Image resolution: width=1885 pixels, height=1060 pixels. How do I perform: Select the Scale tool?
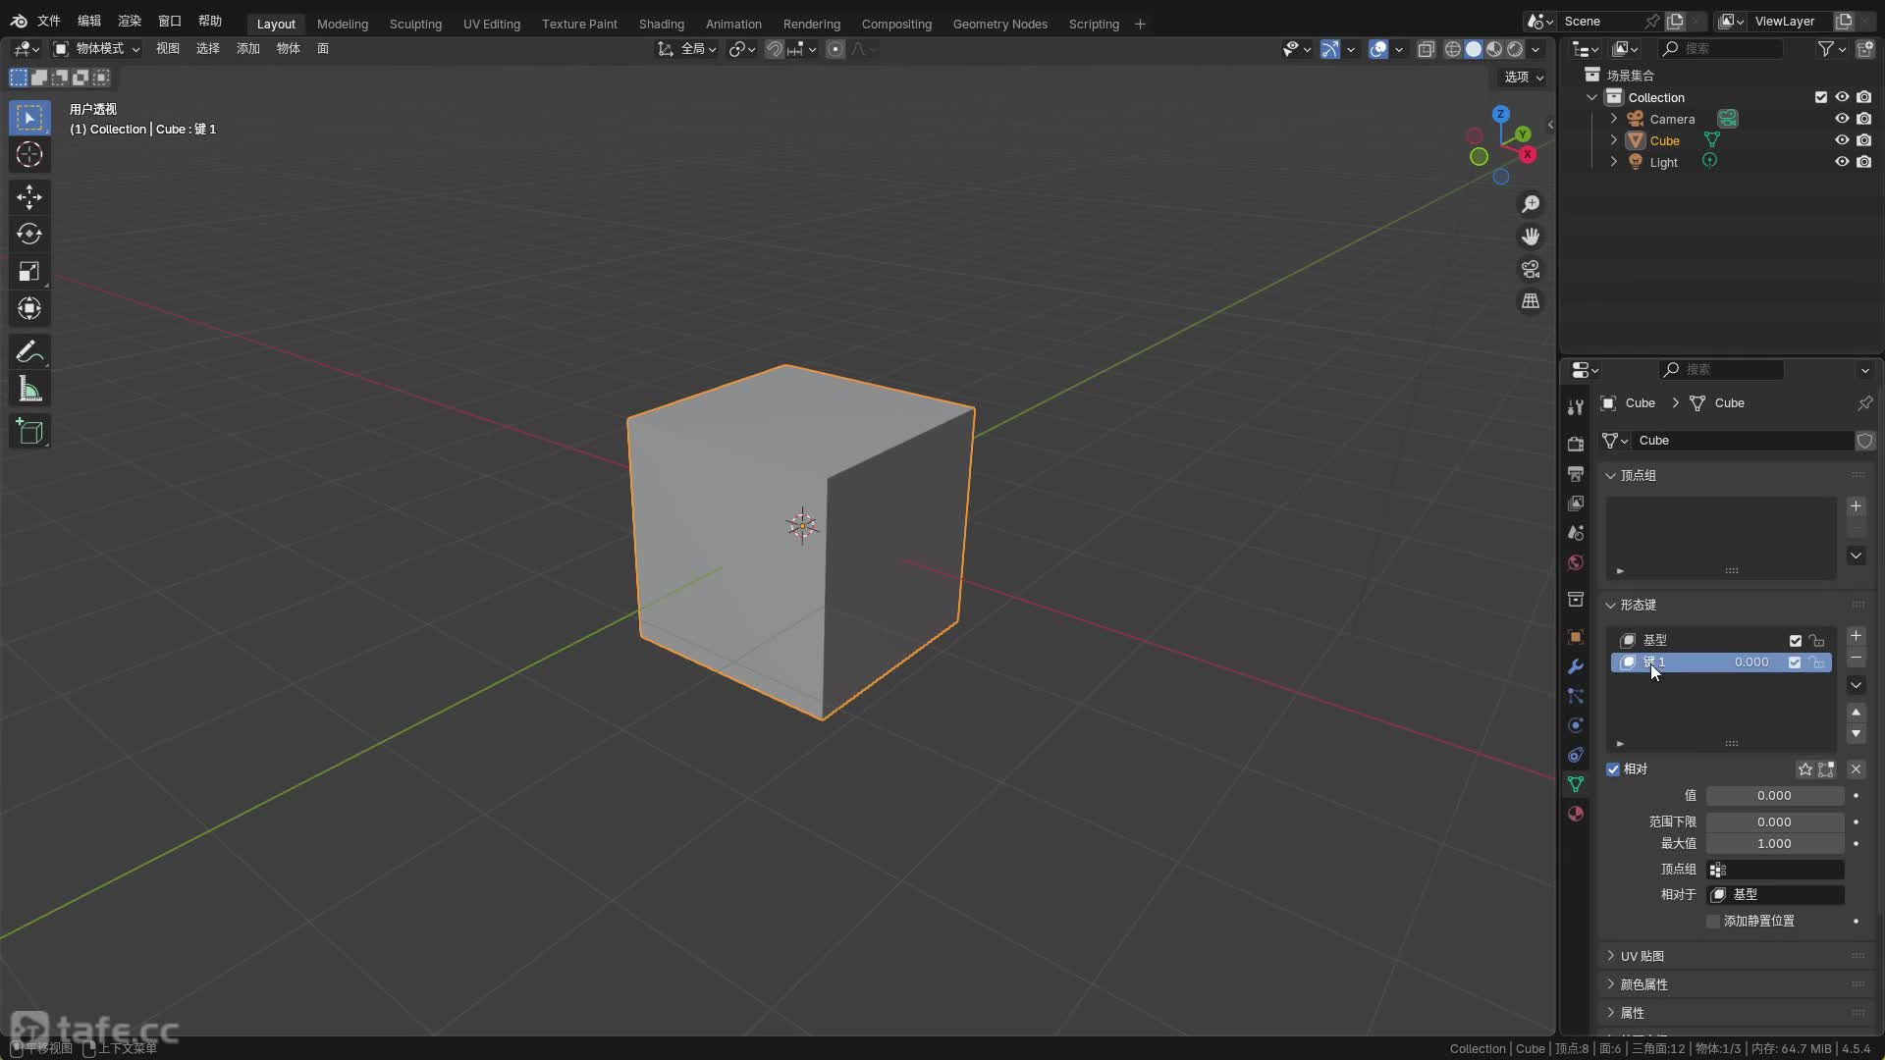[x=28, y=272]
